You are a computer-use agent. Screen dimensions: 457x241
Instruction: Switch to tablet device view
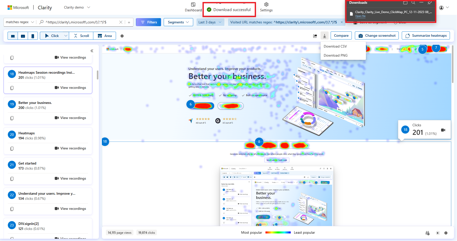[x=23, y=36]
